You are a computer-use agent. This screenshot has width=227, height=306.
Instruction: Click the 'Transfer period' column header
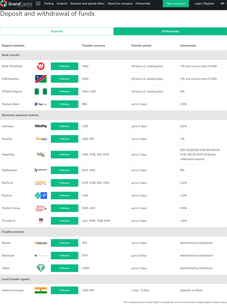[141, 46]
